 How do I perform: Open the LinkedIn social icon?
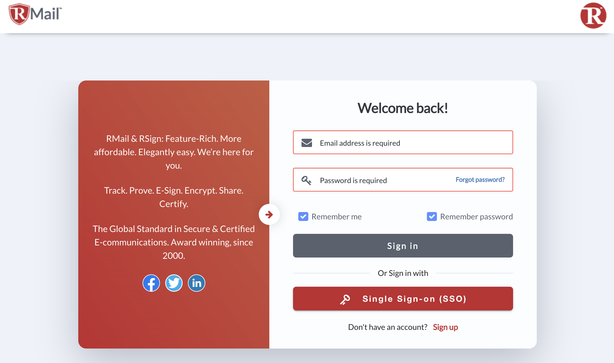click(x=197, y=283)
